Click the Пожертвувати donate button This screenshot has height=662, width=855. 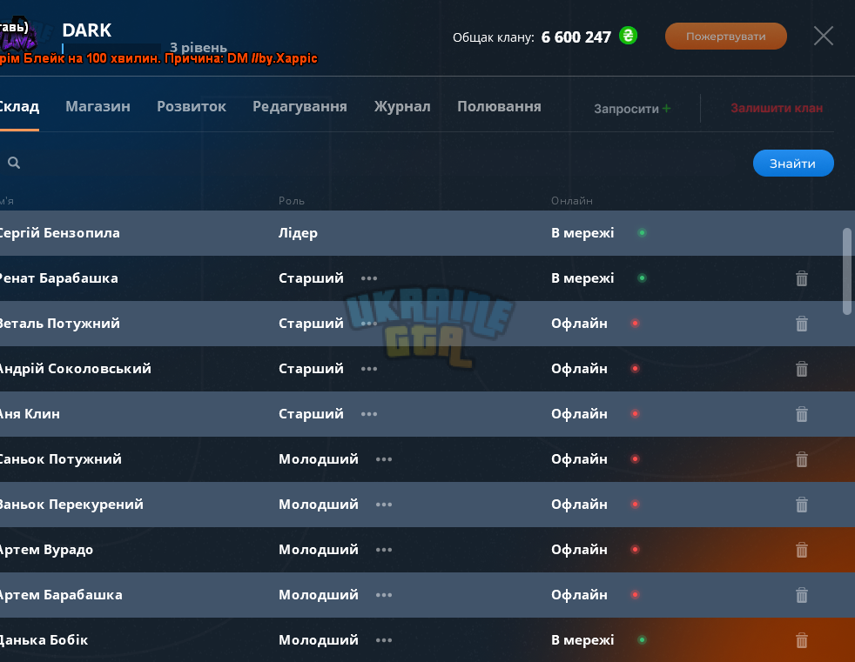coord(726,37)
